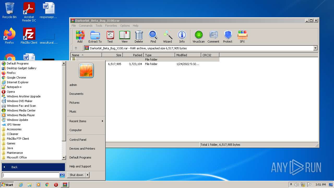Open the File menu in WinRAR
The height and width of the screenshot is (188, 334).
(x=74, y=26)
